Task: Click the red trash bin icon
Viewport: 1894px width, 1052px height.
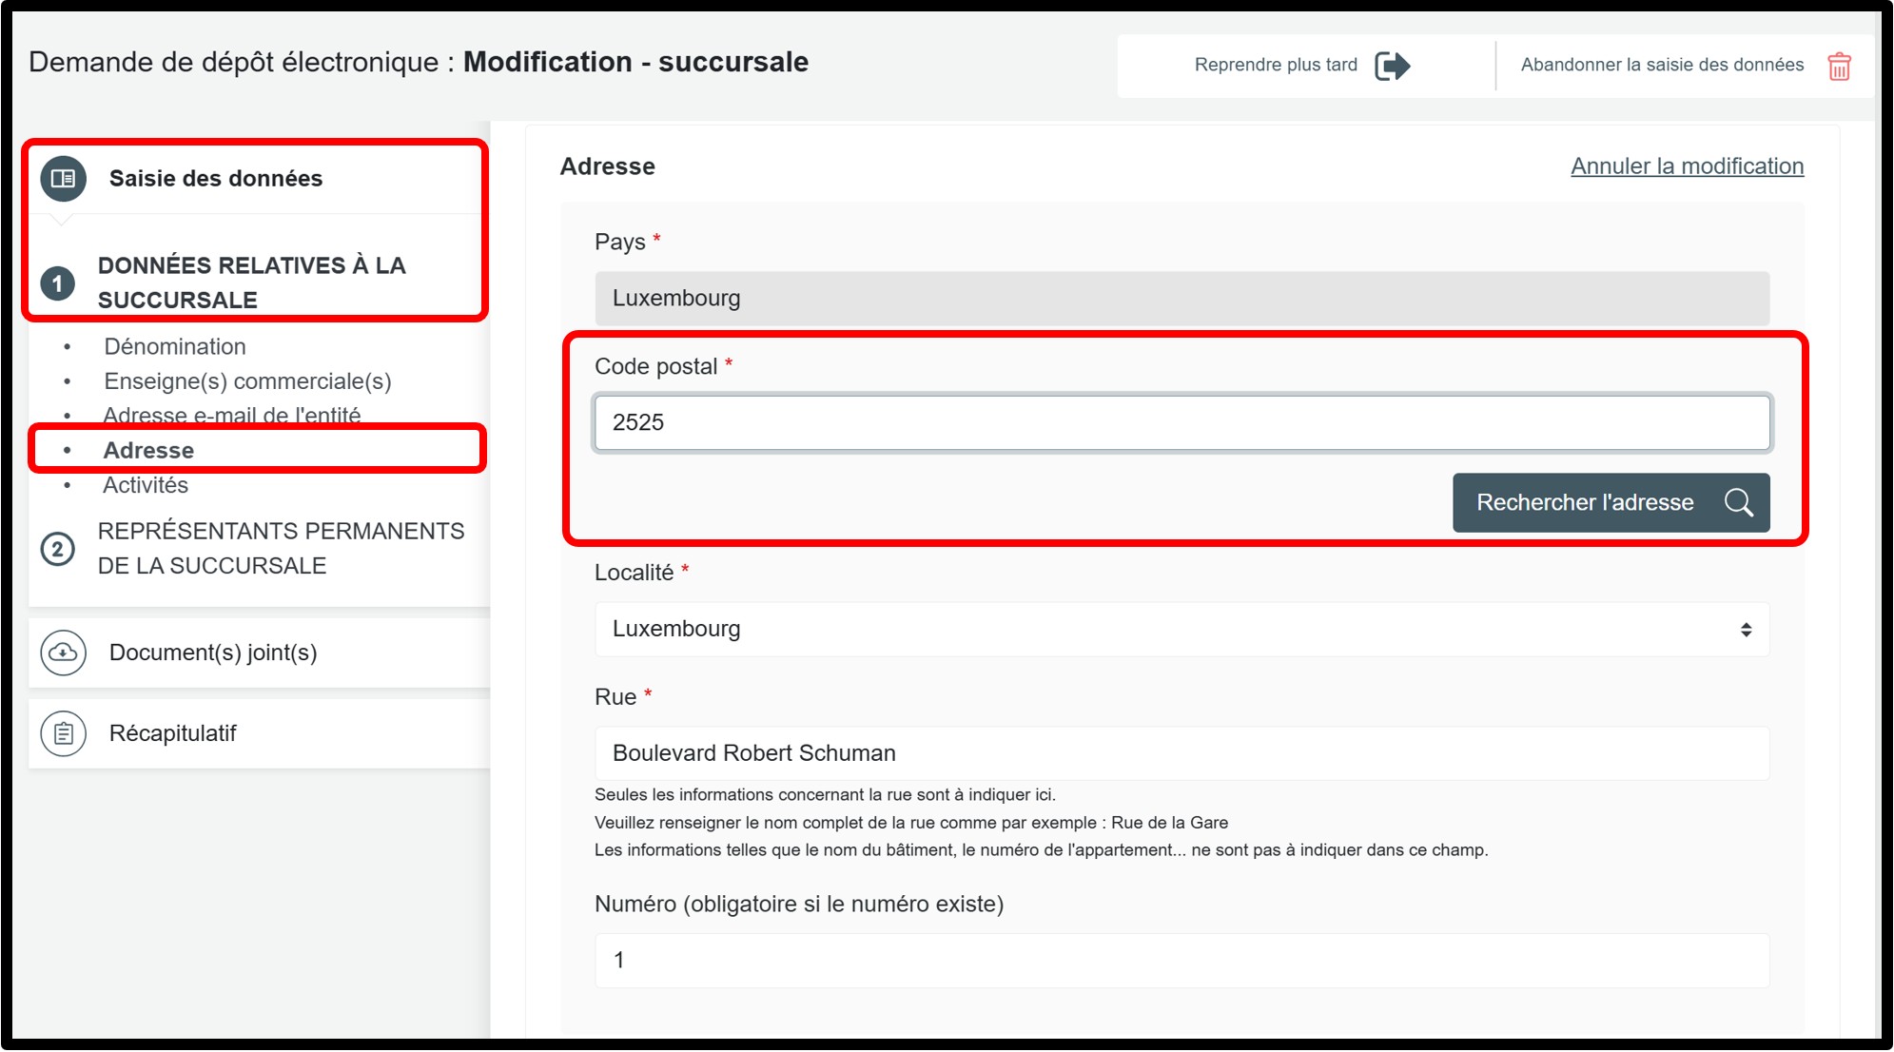Action: point(1839,66)
